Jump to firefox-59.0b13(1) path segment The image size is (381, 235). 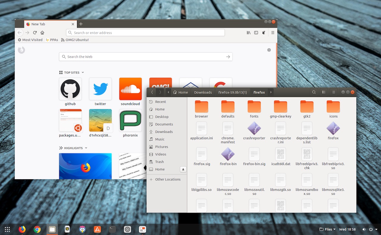click(232, 92)
